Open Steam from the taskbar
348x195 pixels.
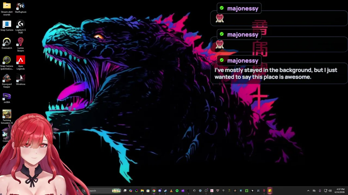click(165, 191)
